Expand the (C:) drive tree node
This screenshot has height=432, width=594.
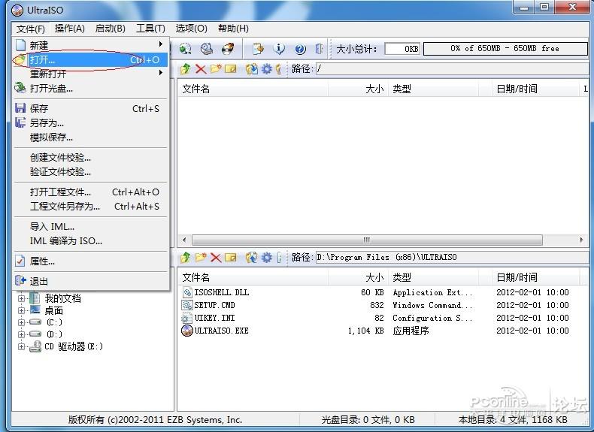22,322
